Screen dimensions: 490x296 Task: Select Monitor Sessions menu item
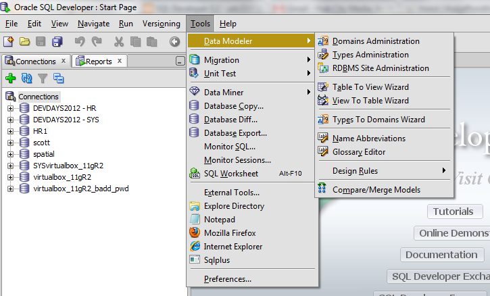251,159
